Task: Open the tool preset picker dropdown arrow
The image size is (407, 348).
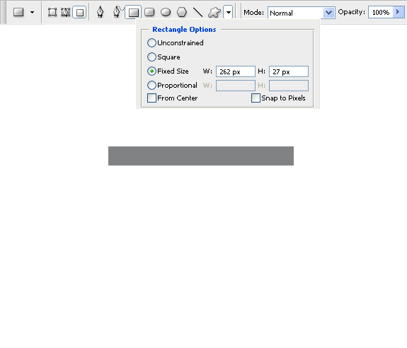Action: click(x=32, y=12)
